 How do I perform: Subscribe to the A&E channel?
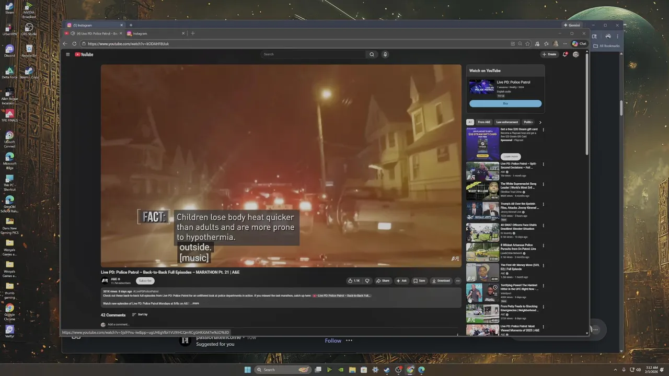(x=145, y=280)
